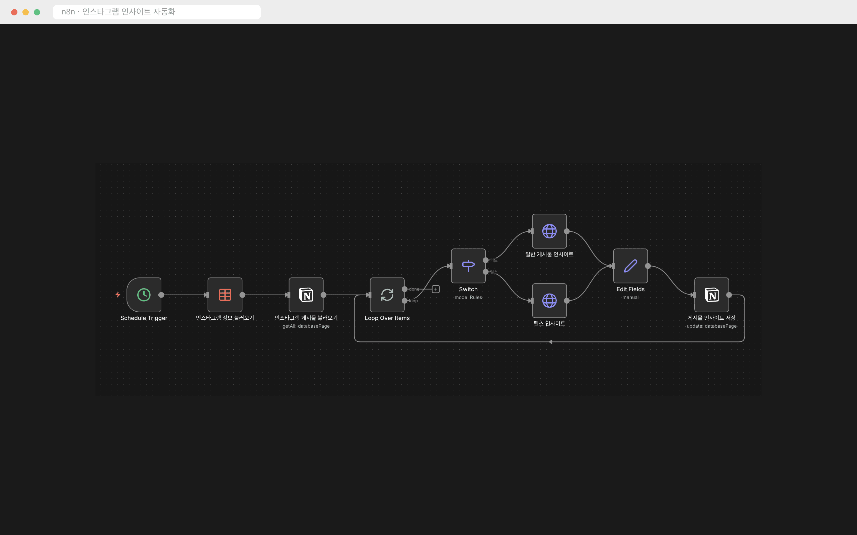Viewport: 857px width, 535px height.
Task: Click the manual subtitle under Edit Fields
Action: (630, 297)
